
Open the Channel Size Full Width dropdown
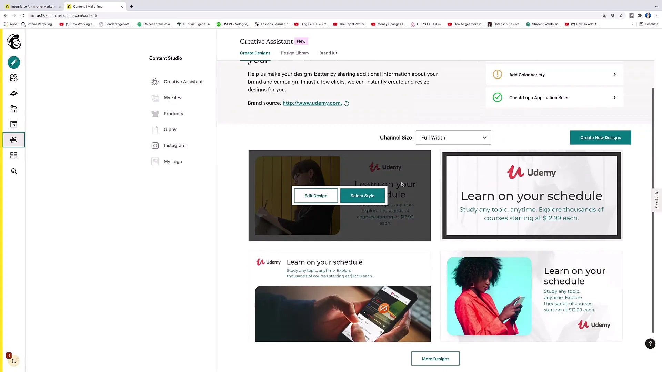coord(453,137)
